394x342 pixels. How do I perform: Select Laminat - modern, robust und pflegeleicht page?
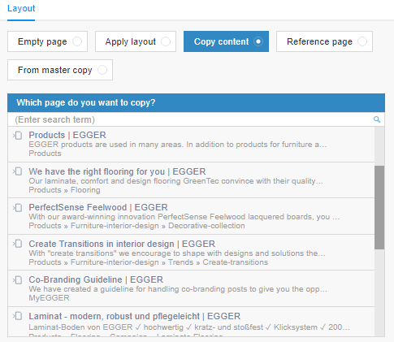point(135,316)
